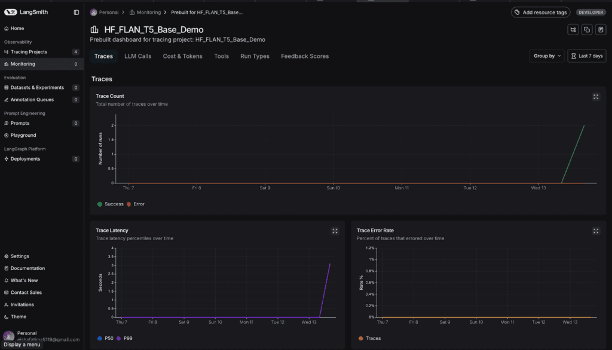Expand the Trace Count chart to fullscreen
This screenshot has width=612, height=350.
tap(596, 97)
